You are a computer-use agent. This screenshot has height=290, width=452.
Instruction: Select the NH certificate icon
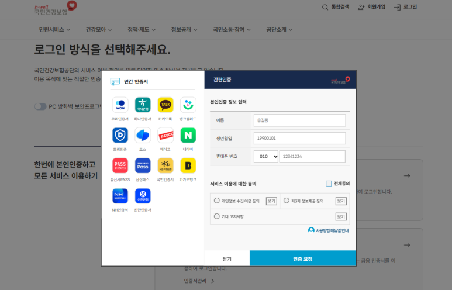pos(120,196)
